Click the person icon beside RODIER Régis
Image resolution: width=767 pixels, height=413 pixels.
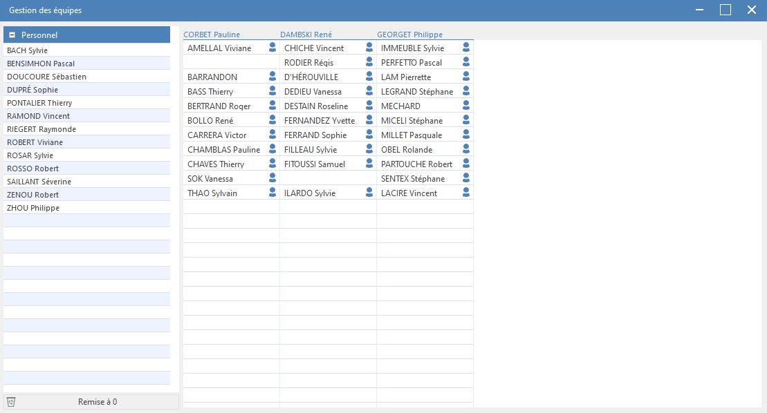(x=369, y=62)
